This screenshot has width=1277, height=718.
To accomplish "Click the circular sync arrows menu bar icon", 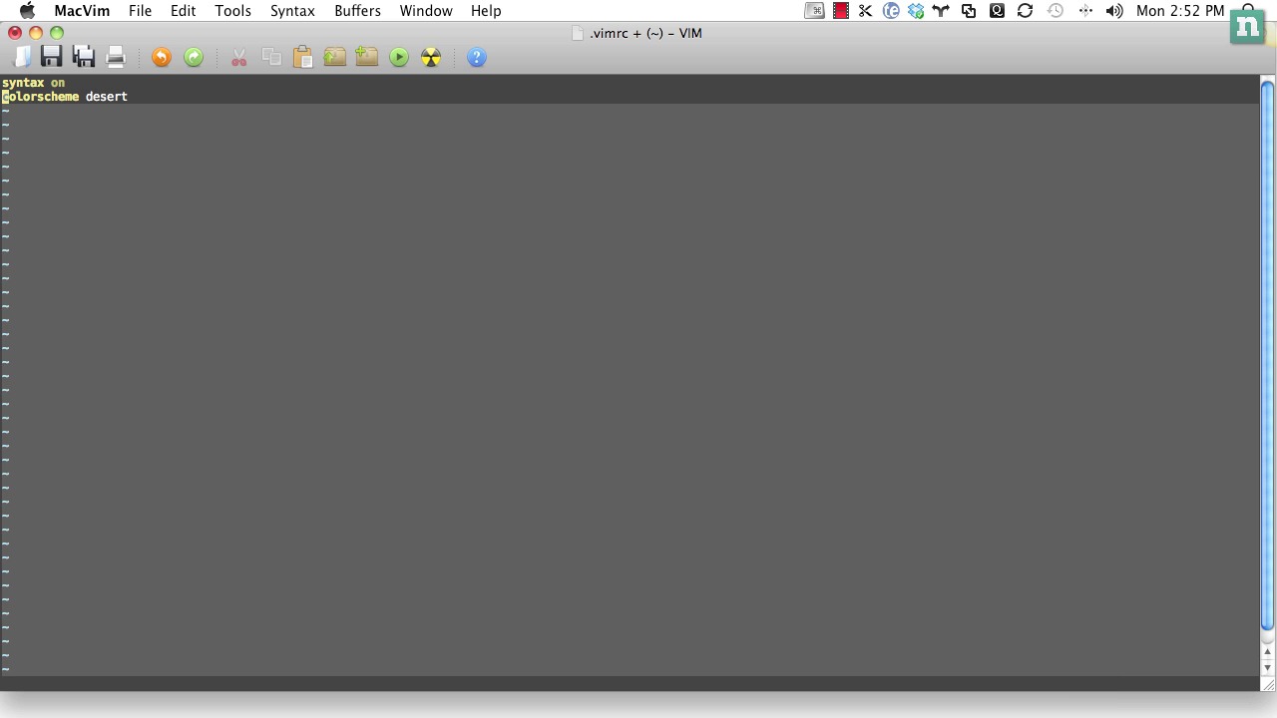I will point(1025,11).
